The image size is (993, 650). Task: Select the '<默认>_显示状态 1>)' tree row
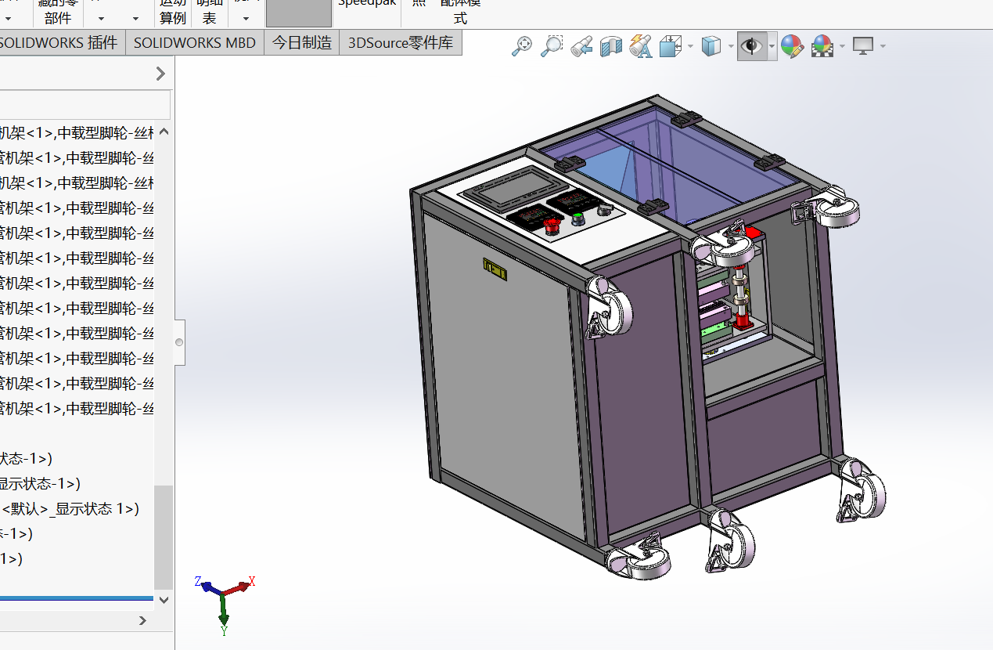point(70,509)
